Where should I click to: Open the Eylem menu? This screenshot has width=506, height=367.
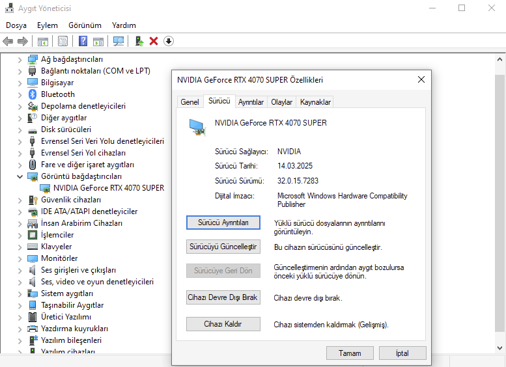47,25
